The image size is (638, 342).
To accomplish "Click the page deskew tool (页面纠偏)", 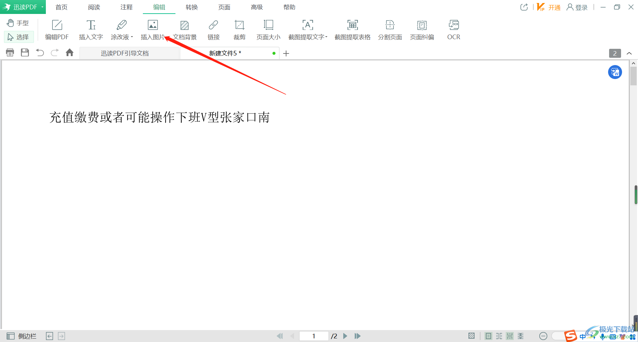I will coord(422,30).
